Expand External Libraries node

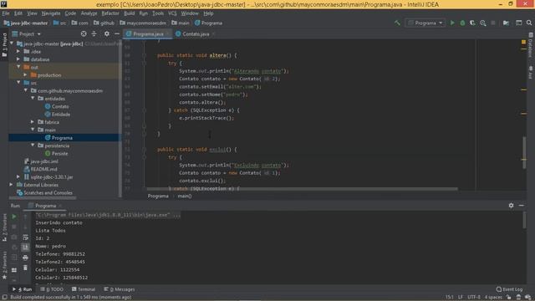[x=12, y=185]
